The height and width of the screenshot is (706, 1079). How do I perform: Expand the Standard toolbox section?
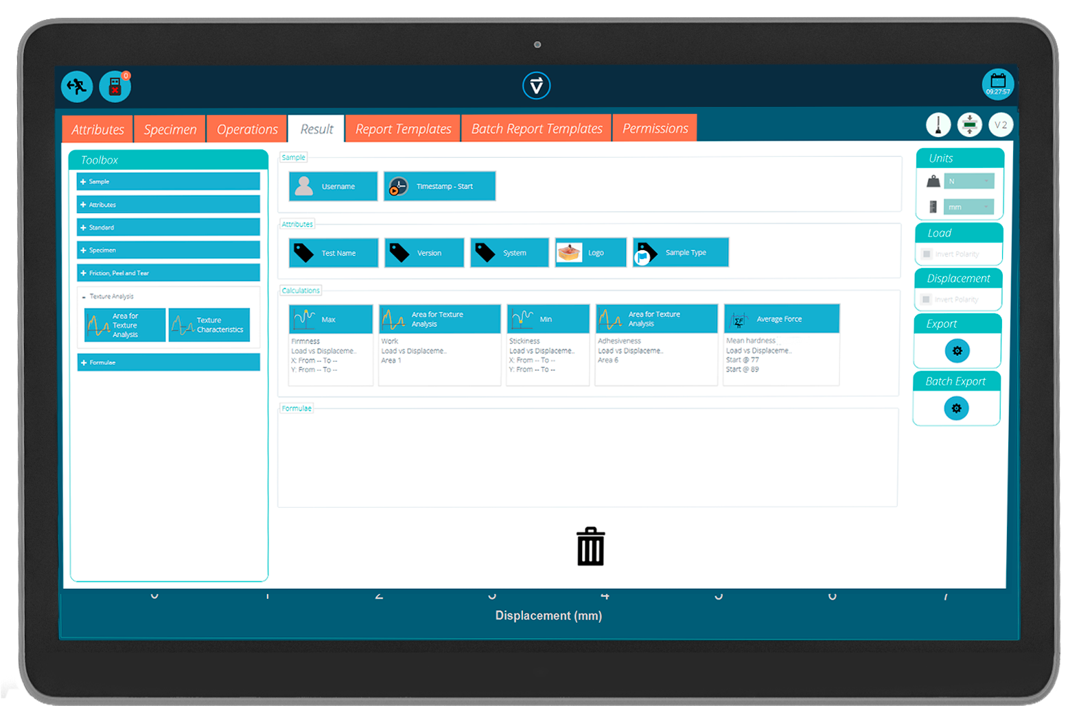tap(168, 227)
